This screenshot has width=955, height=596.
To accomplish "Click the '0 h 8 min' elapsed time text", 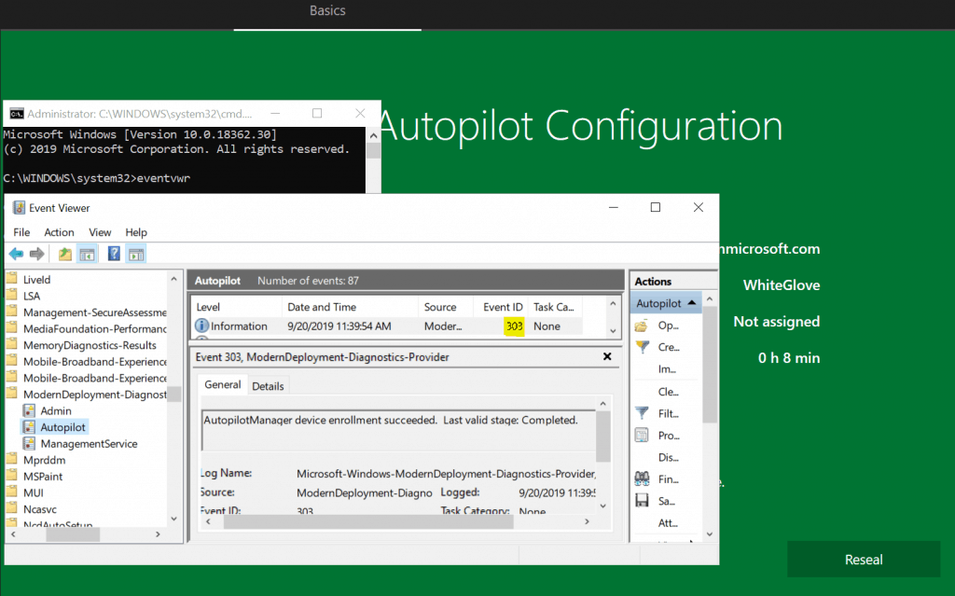I will (x=789, y=358).
